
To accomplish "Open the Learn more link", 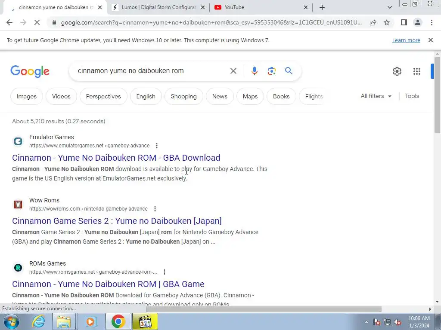I will 406,40.
